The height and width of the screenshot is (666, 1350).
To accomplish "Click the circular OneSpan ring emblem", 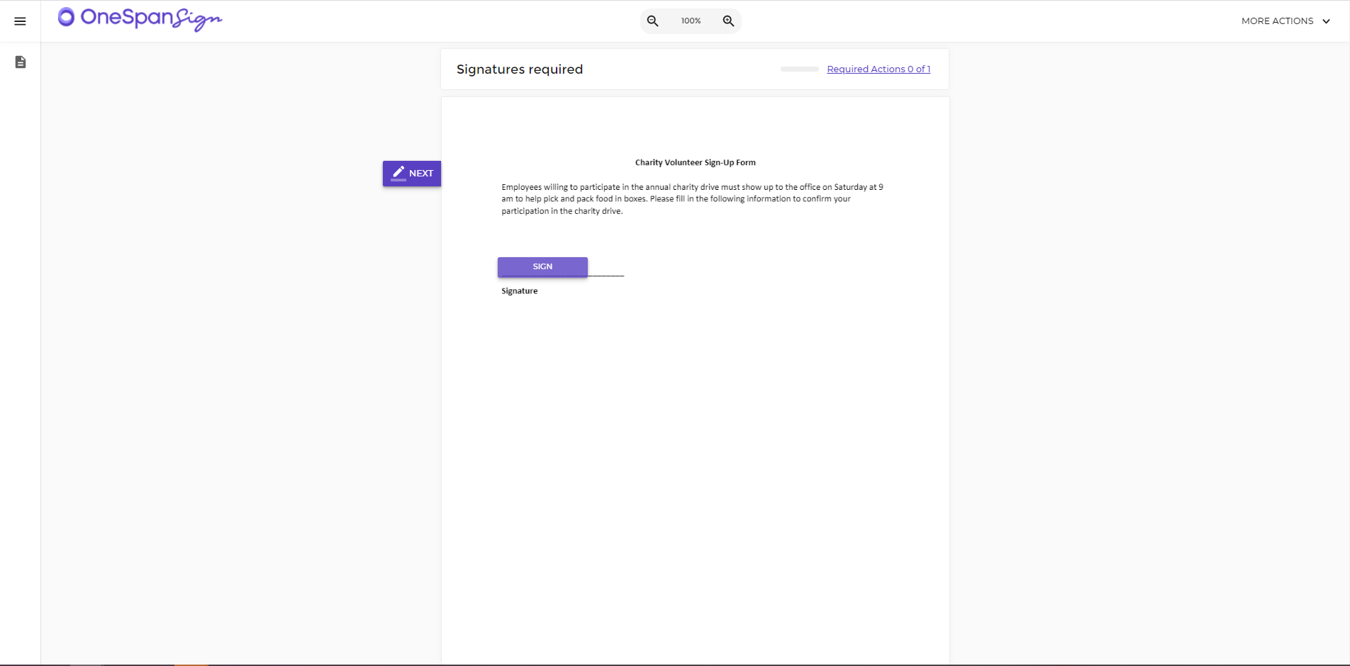I will click(x=67, y=18).
